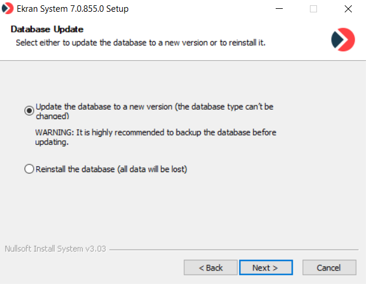Screen dimensions: 366x284
Task: Click the 'Database Update' heading
Action: [x=47, y=29]
